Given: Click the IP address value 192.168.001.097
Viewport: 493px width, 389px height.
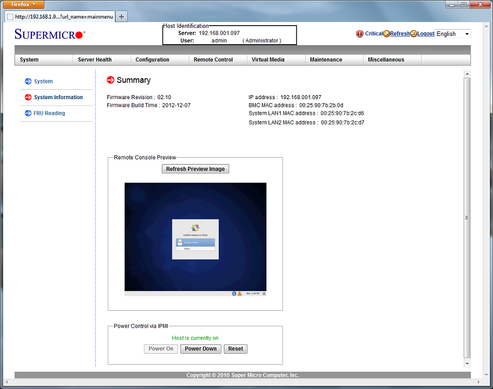Looking at the screenshot, I should (301, 97).
